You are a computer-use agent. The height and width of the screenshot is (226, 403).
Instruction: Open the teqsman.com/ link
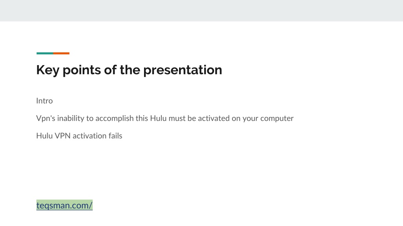click(x=64, y=205)
